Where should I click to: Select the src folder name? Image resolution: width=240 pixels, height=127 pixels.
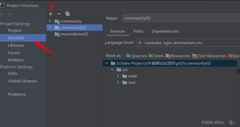125,70
